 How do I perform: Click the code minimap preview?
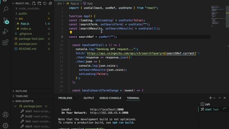pyautogui.click(x=218, y=16)
